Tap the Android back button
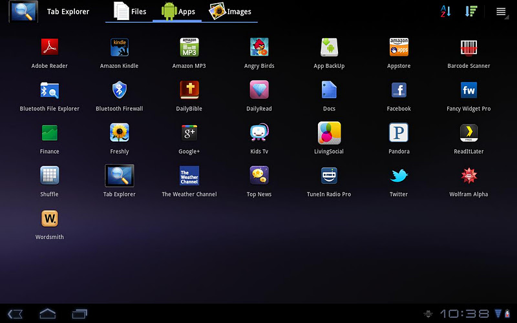This screenshot has height=323, width=517. click(x=15, y=314)
